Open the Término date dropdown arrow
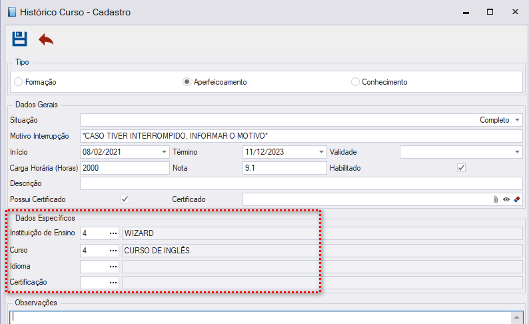This screenshot has width=529, height=324. (x=322, y=152)
